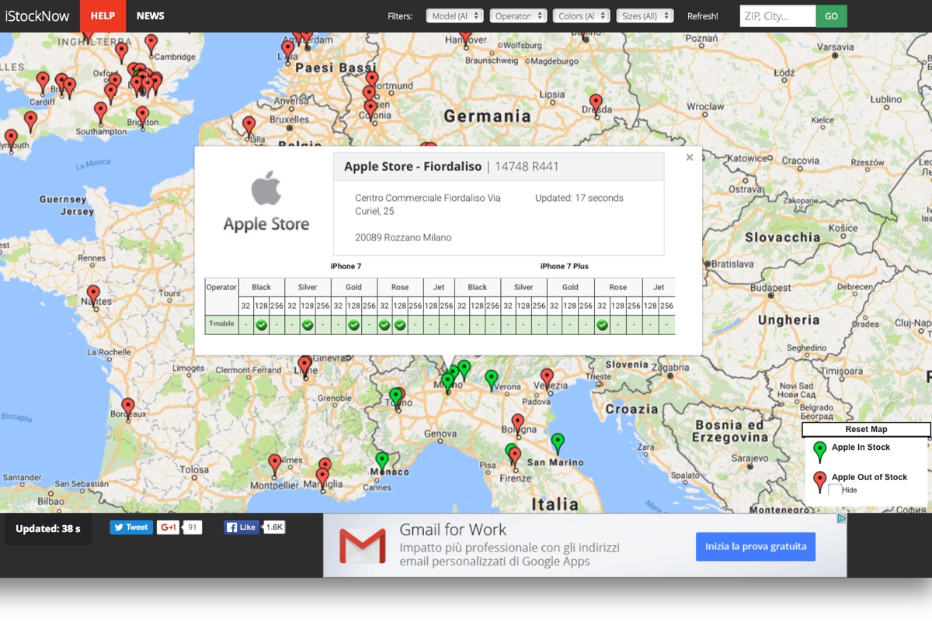Select the green pin above San Marino
Viewport: 932px width, 626px height.
(558, 441)
